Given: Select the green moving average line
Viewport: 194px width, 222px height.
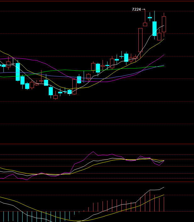Looking at the screenshot, I should click(x=63, y=70).
